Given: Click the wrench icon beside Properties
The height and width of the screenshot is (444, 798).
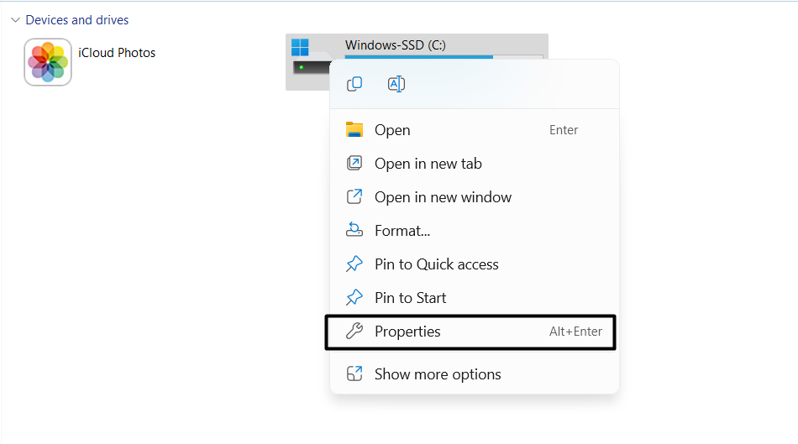Looking at the screenshot, I should [x=354, y=332].
